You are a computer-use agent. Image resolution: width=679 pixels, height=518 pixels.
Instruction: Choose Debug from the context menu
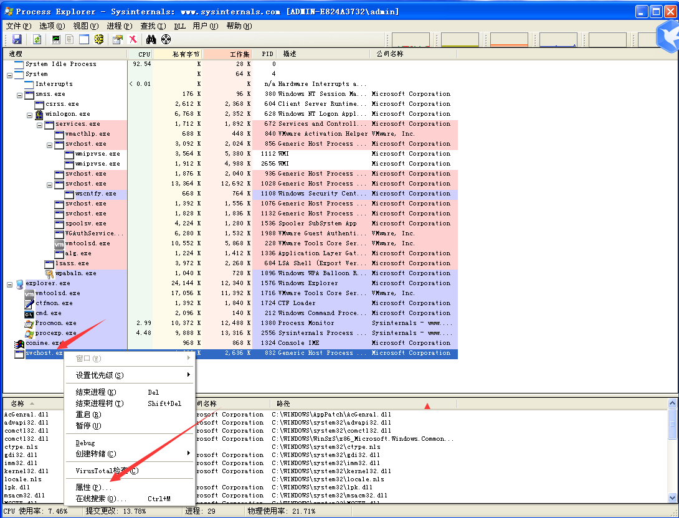click(x=130, y=443)
